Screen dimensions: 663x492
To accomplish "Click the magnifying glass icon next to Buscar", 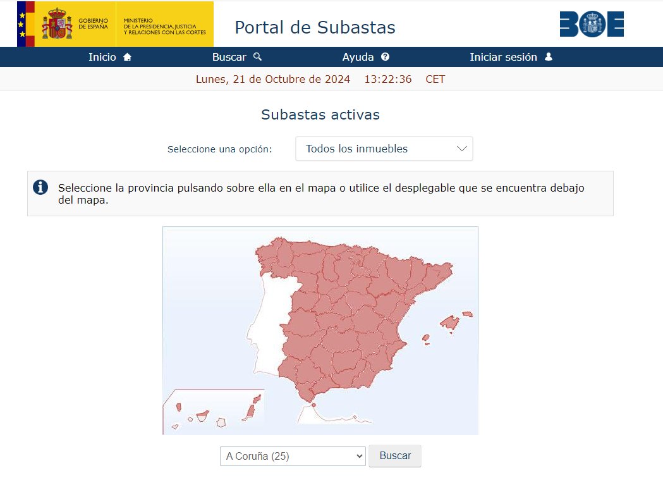I will [x=256, y=56].
